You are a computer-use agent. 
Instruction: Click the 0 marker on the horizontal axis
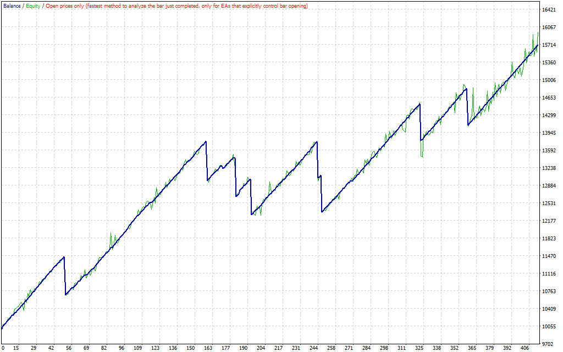(x=3, y=348)
